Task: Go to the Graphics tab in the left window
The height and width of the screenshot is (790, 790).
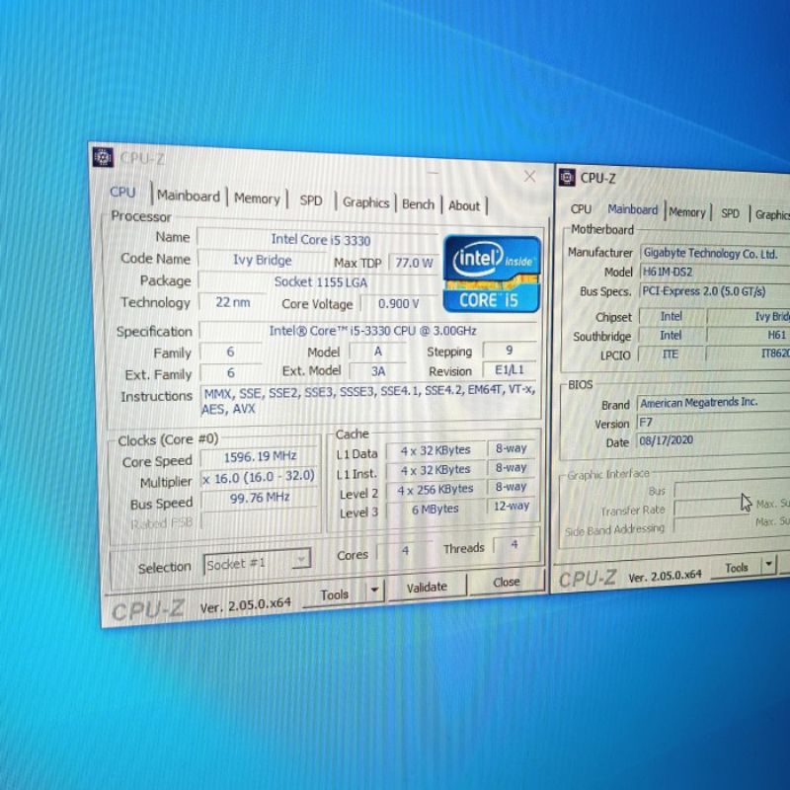Action: [366, 202]
